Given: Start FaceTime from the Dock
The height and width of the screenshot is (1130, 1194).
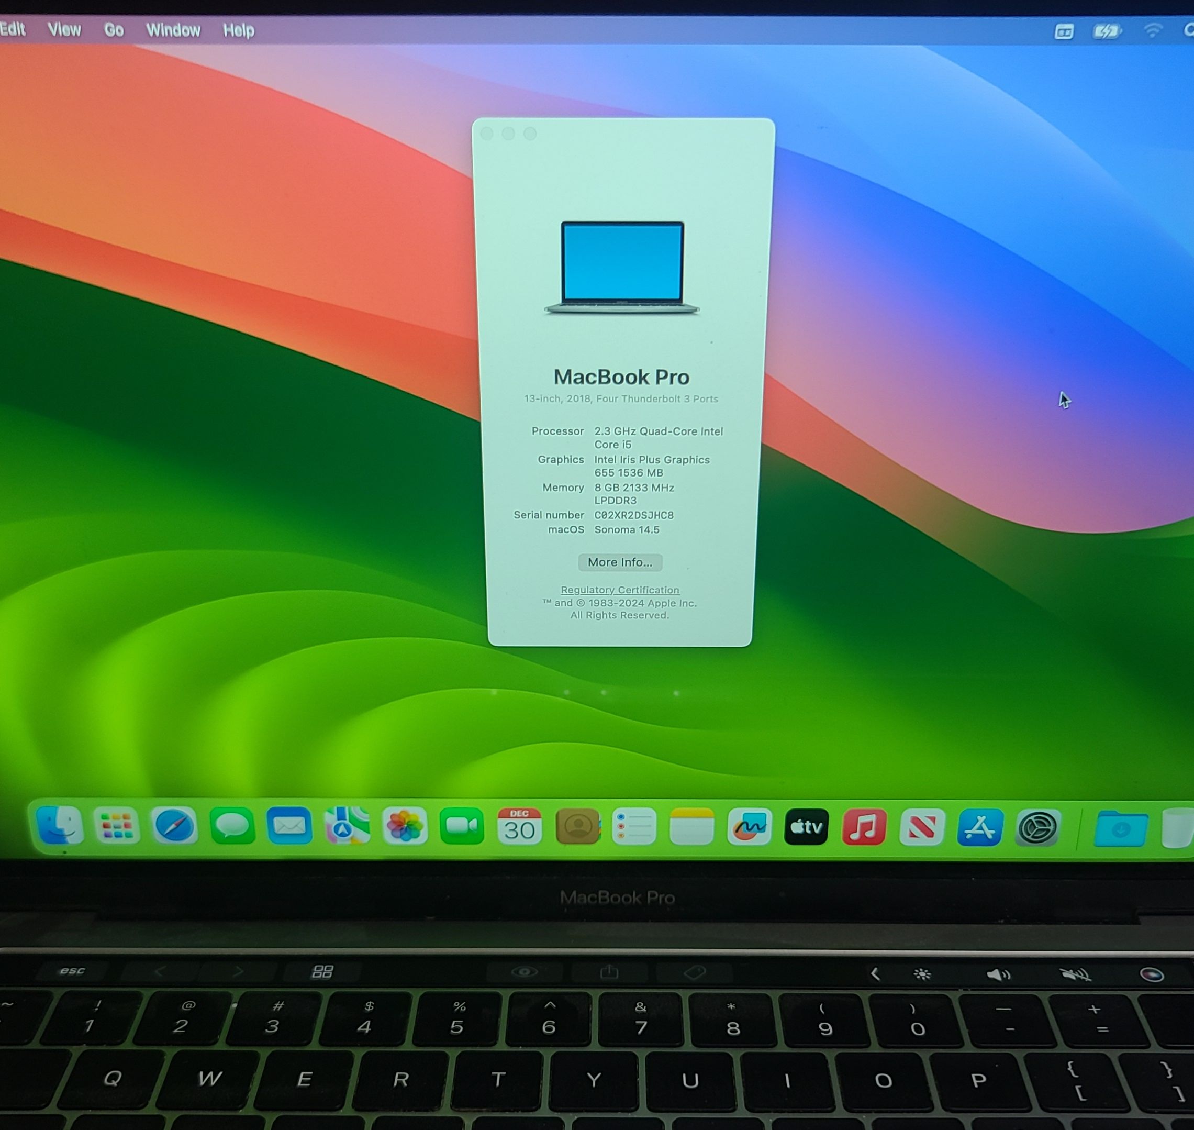Looking at the screenshot, I should (462, 826).
